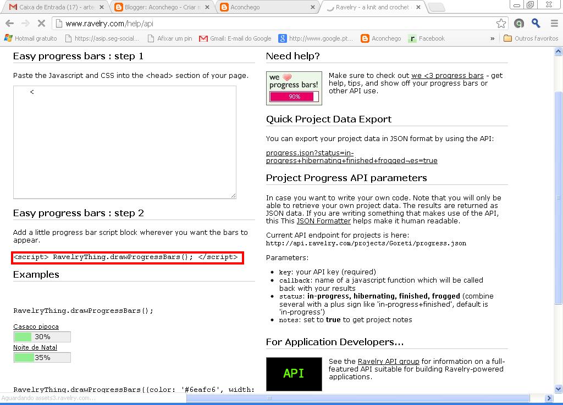Viewport: 563px width, 405px height.
Task: Close the Caixa de Entrada Gmail tab
Action: tap(102, 7)
